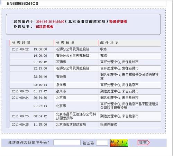173x156 pixels.
Task: Click the 投递结果 label
Action: (x=23, y=27)
